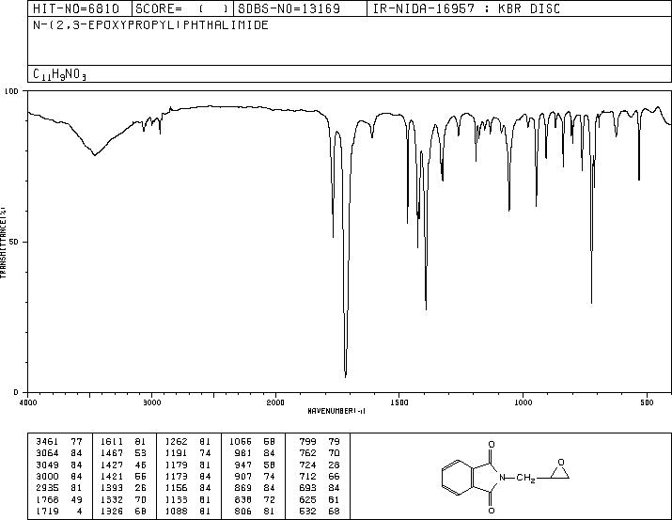
Task: Click the 1500 wavenumber axis label
Action: tap(399, 402)
